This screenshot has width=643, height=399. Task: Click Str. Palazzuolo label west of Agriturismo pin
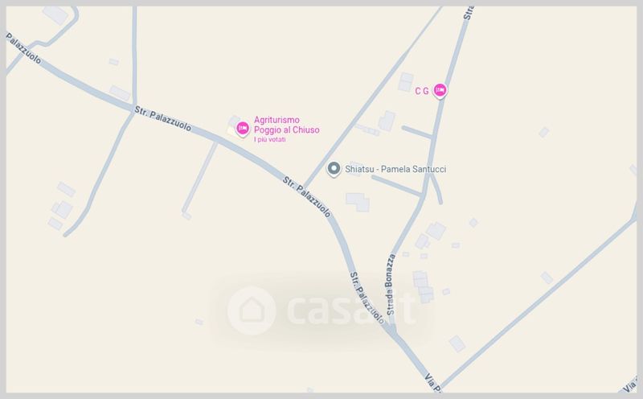[x=163, y=118]
